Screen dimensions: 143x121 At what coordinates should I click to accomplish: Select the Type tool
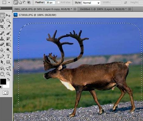click(8, 56)
